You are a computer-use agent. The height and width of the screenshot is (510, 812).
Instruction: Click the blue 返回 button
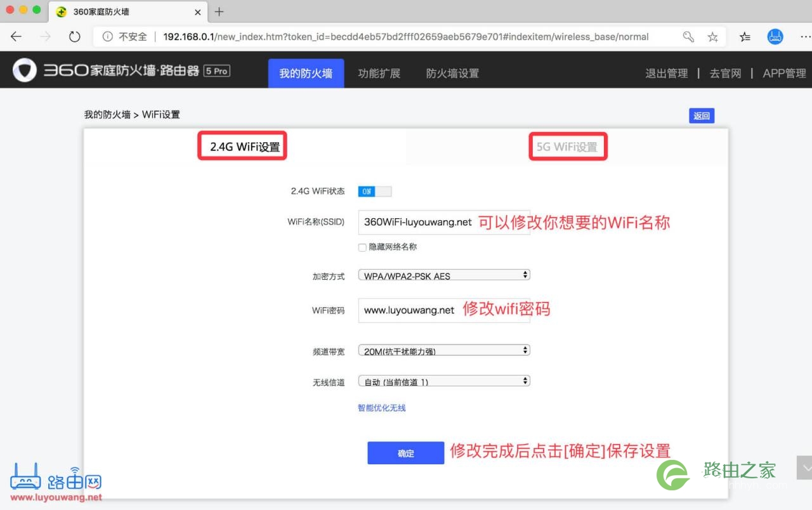(702, 115)
